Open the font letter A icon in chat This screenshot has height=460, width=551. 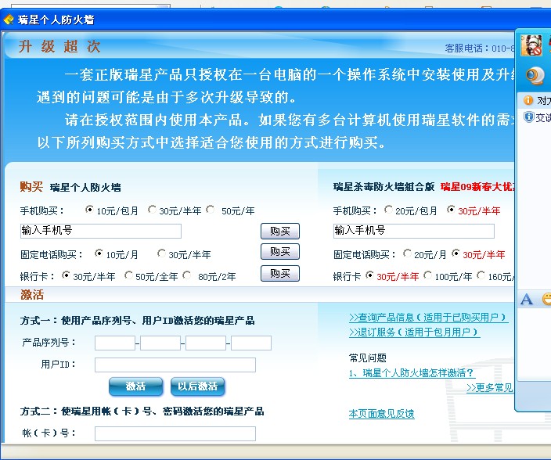tap(527, 299)
